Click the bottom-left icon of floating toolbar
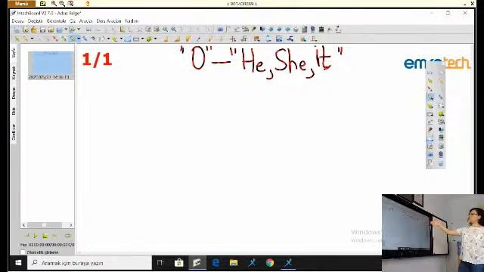The height and width of the screenshot is (272, 484). (x=430, y=163)
